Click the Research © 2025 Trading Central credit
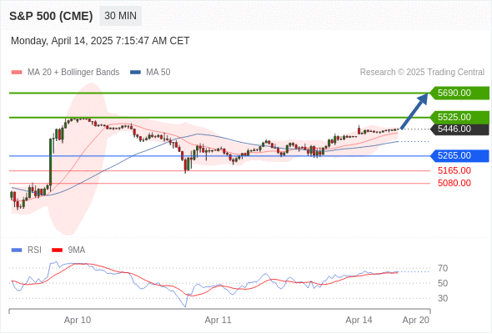This screenshot has height=334, width=492. (422, 73)
